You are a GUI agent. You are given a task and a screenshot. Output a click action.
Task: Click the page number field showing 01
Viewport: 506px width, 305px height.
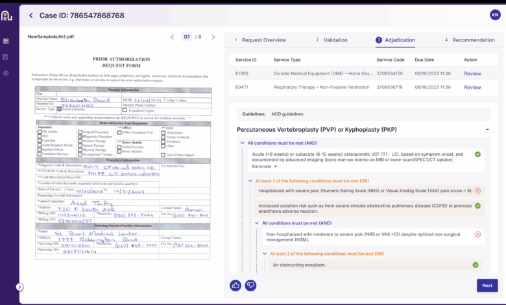187,37
